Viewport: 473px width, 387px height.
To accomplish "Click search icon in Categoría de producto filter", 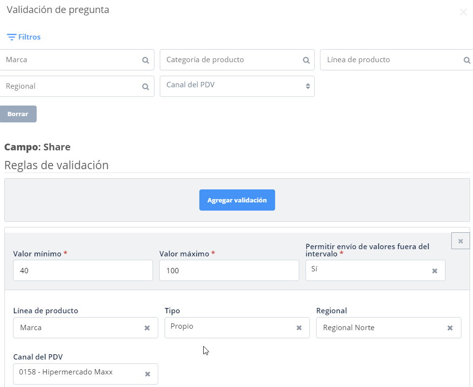I will point(306,60).
